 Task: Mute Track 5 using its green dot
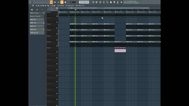click(57, 40)
